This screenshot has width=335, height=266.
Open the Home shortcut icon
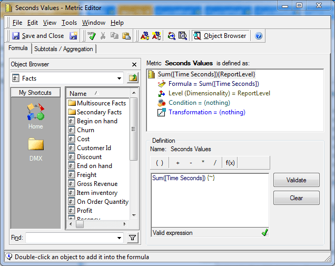[x=35, y=114]
